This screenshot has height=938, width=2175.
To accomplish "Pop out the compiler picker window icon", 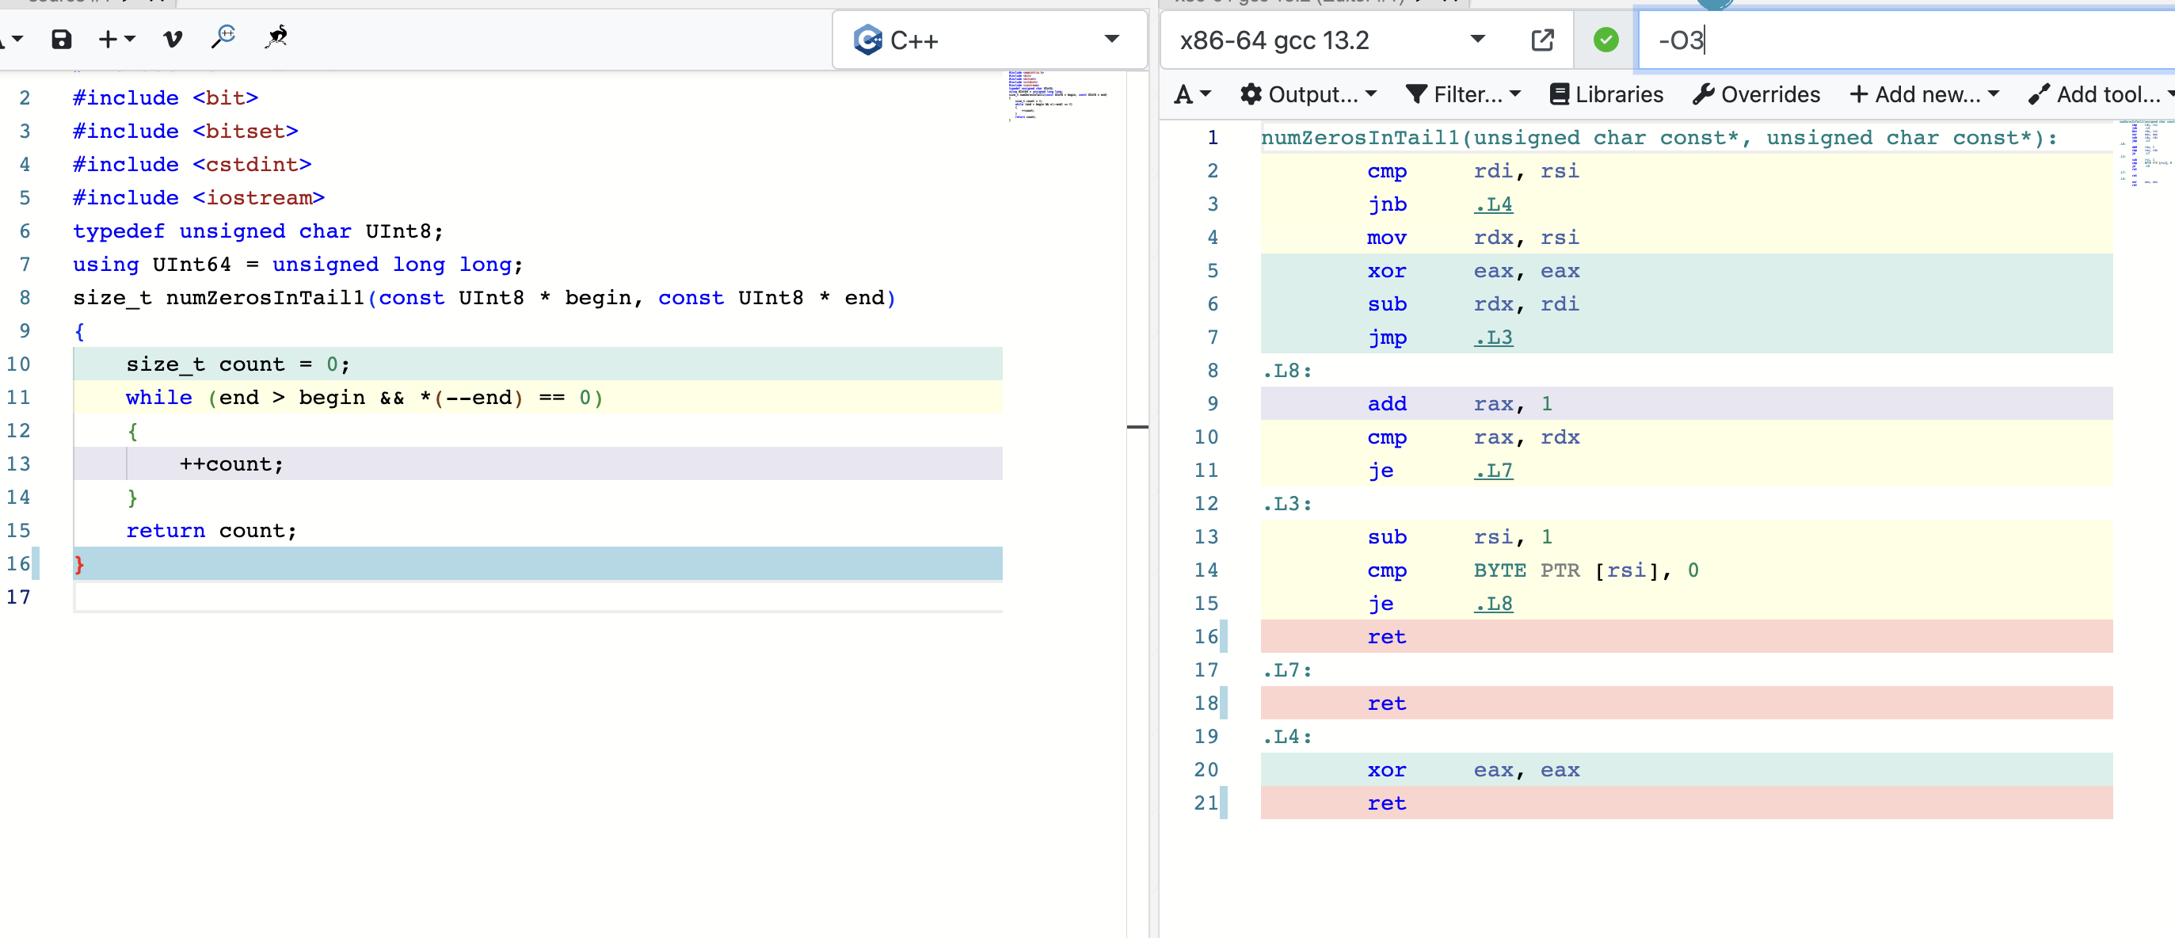I will (x=1542, y=40).
